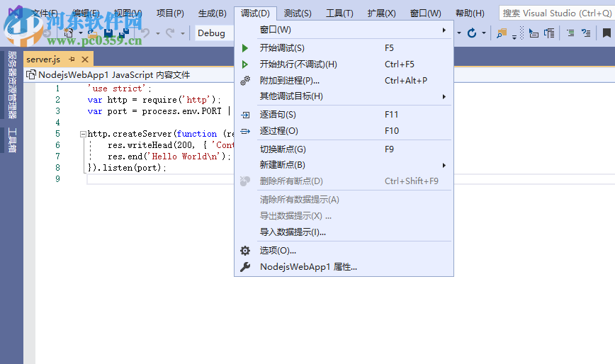This screenshot has height=364, width=615.
Task: Open the 工具箱 side panel tab
Action: point(12,140)
